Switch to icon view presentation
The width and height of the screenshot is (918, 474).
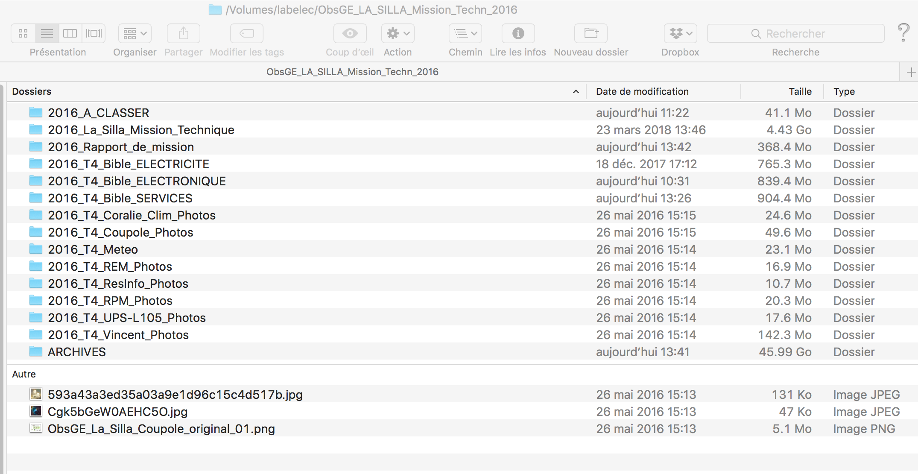tap(23, 33)
